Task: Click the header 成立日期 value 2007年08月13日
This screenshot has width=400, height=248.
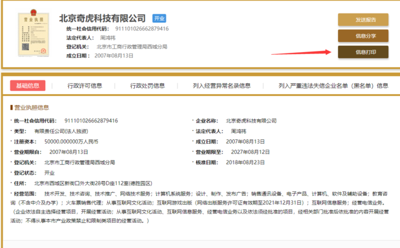Action: 114,56
